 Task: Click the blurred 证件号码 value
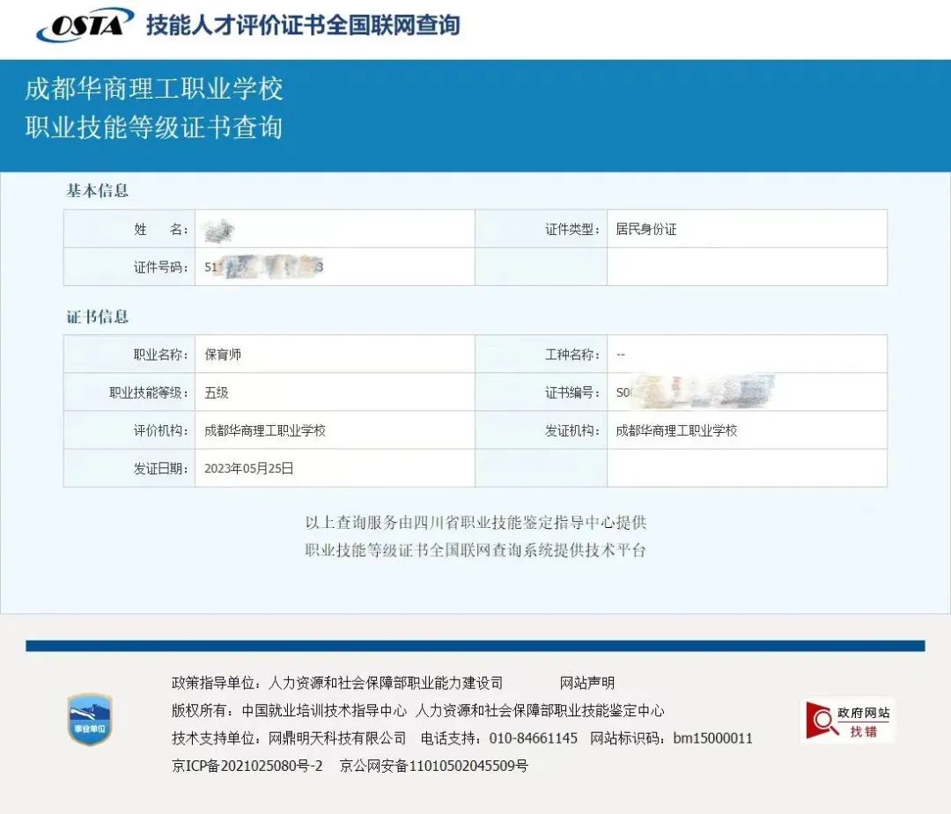264,267
